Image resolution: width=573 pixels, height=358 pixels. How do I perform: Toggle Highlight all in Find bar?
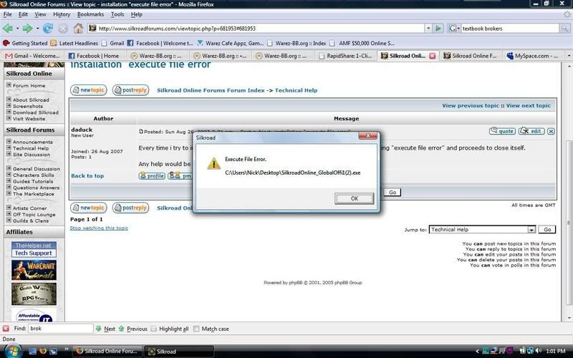(x=170, y=329)
